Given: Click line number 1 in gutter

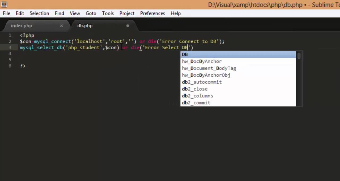Looking at the screenshot, I should point(10,35).
